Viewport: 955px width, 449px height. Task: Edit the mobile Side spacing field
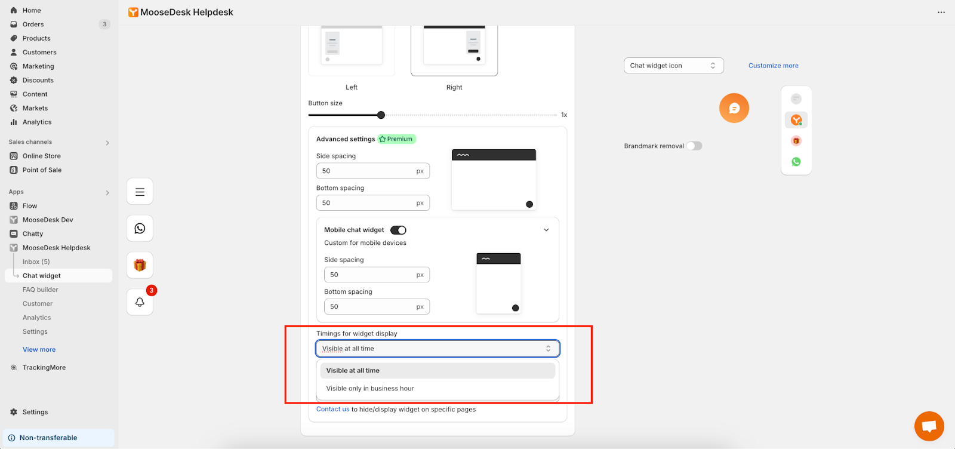[x=377, y=275]
